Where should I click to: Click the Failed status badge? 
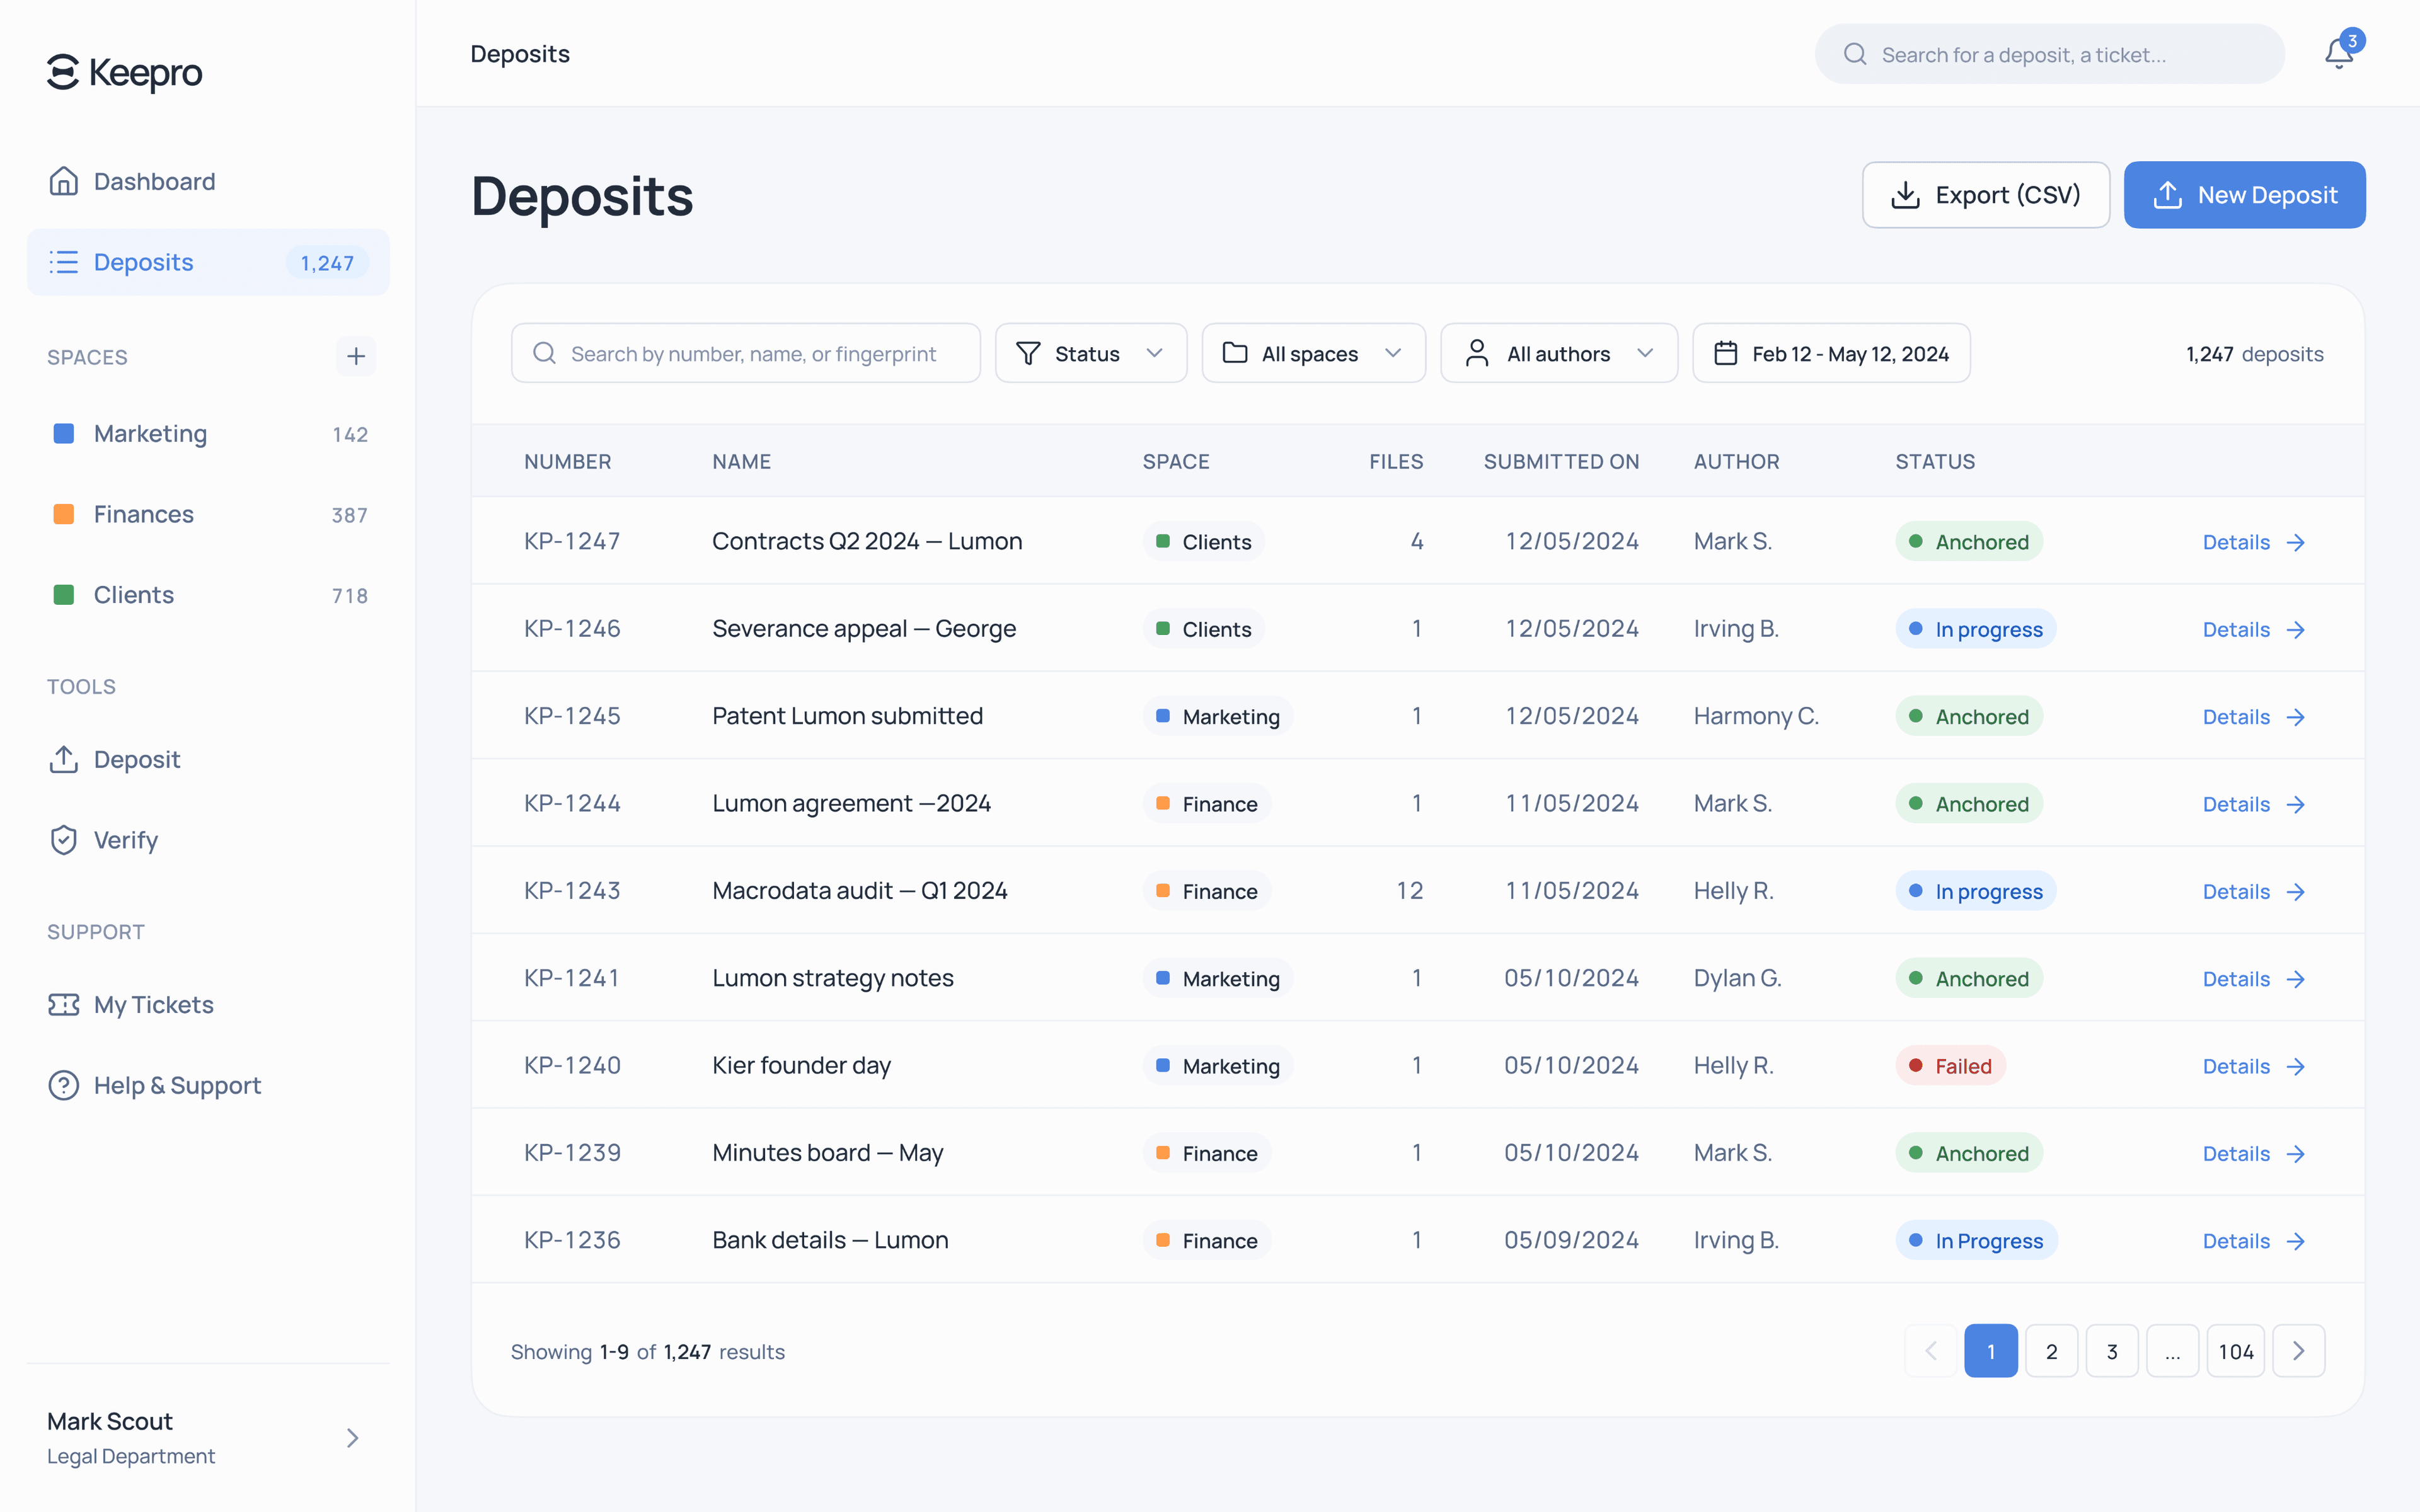click(x=1950, y=1066)
